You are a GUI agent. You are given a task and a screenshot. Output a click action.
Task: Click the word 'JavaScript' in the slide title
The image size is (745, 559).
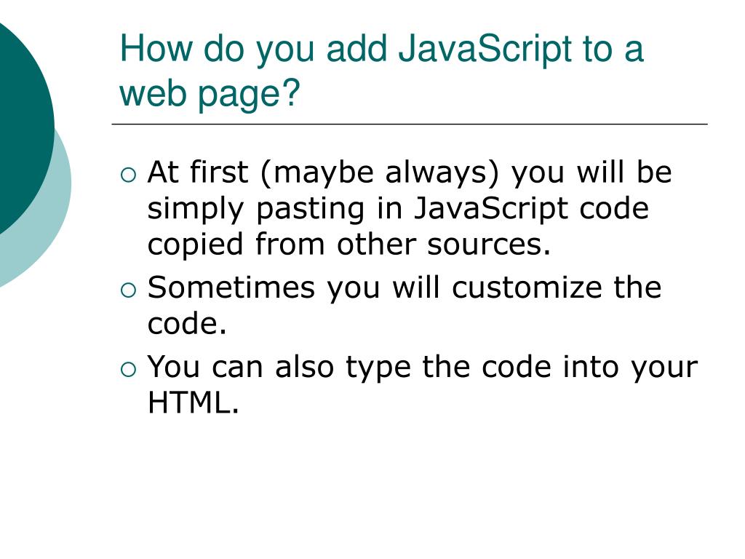pyautogui.click(x=485, y=50)
